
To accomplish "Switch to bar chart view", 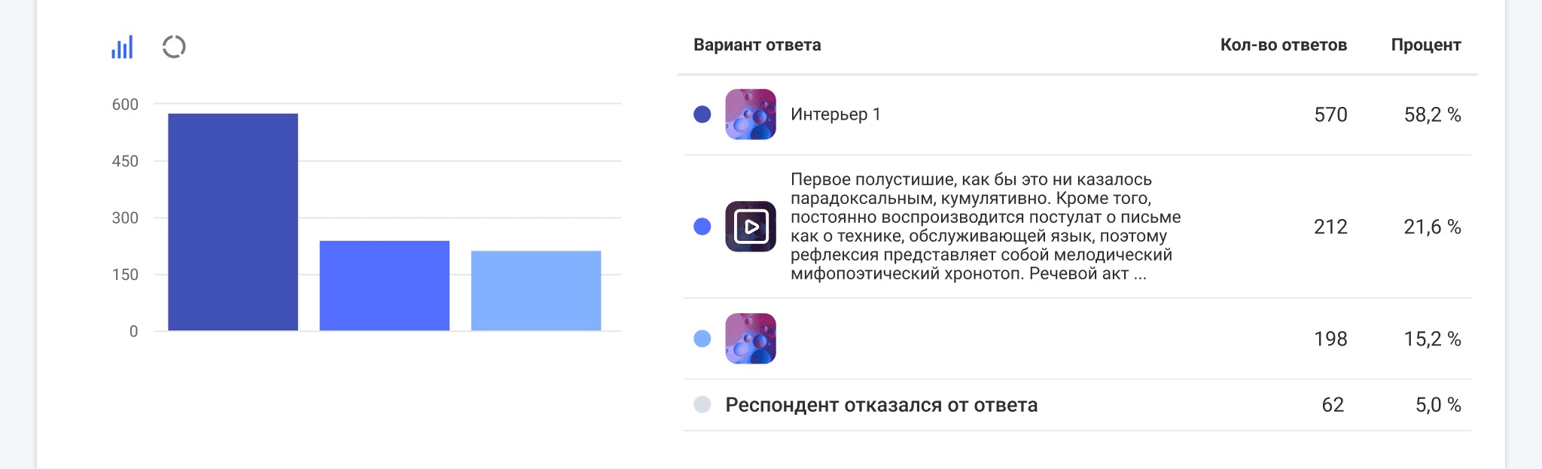I will click(x=122, y=47).
